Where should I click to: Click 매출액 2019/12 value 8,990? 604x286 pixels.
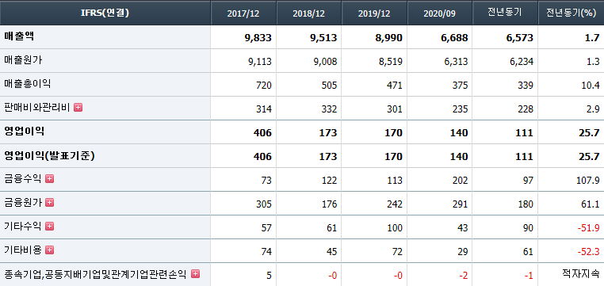[389, 38]
